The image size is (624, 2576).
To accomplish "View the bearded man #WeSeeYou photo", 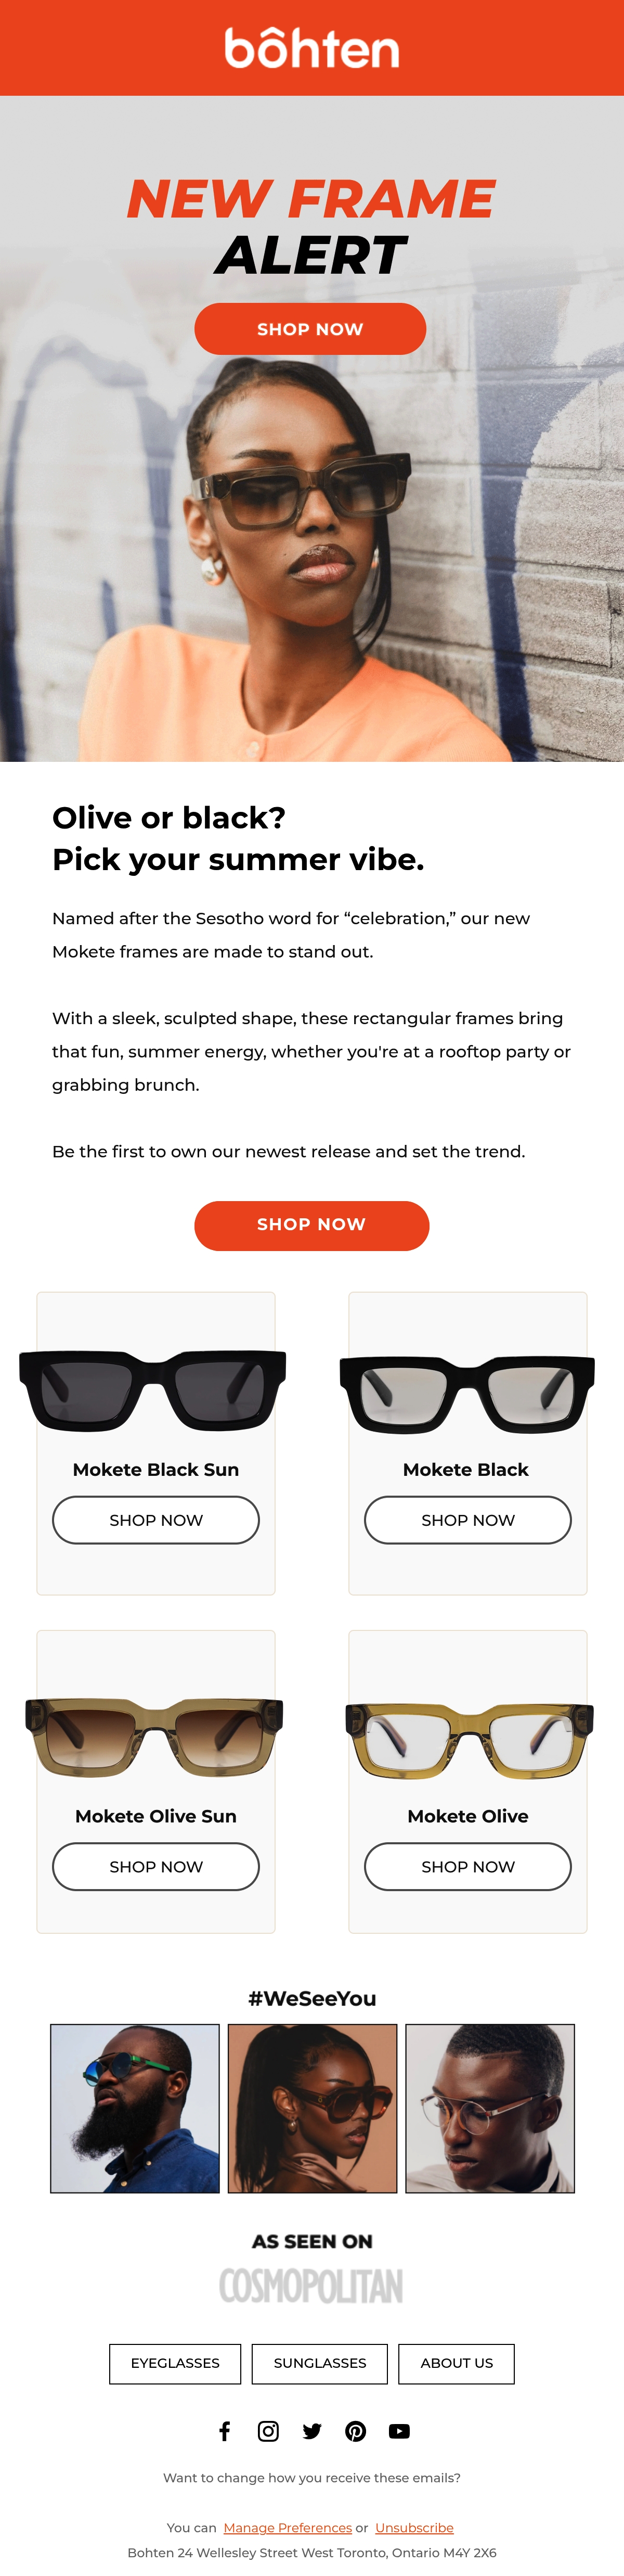I will click(135, 2108).
